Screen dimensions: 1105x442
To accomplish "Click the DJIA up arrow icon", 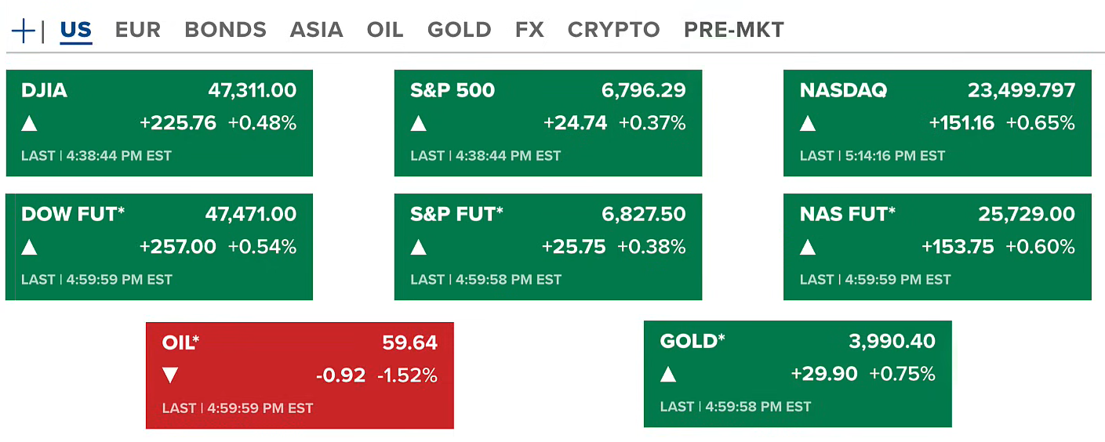I will pyautogui.click(x=30, y=123).
